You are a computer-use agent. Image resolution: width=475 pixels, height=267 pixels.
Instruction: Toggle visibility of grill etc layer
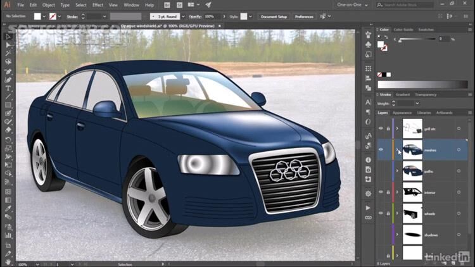pyautogui.click(x=381, y=128)
